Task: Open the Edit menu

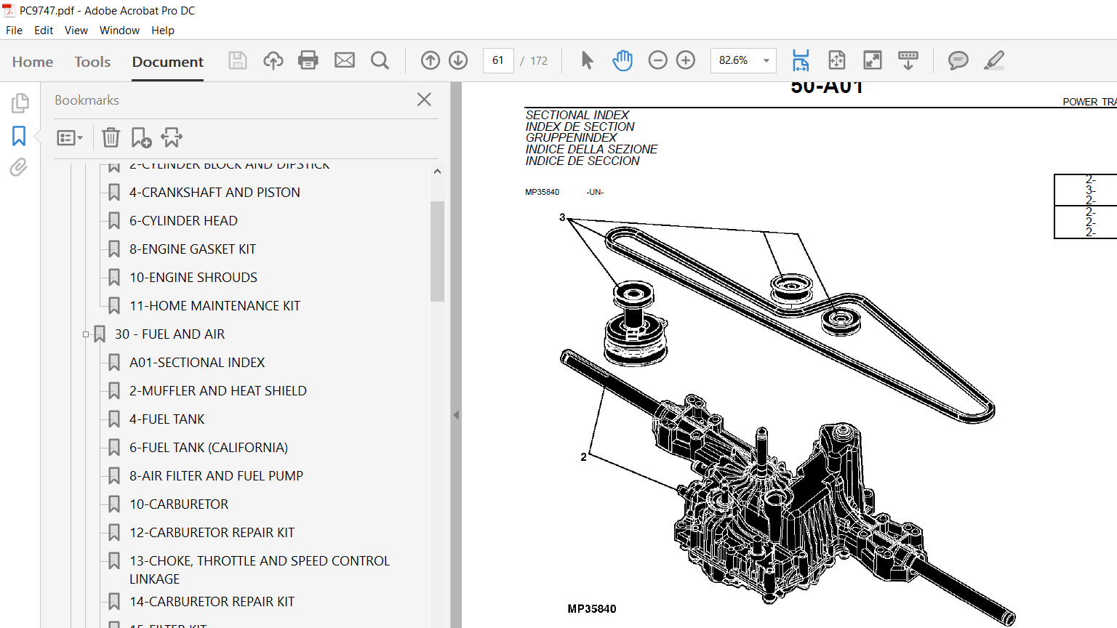Action: click(44, 31)
